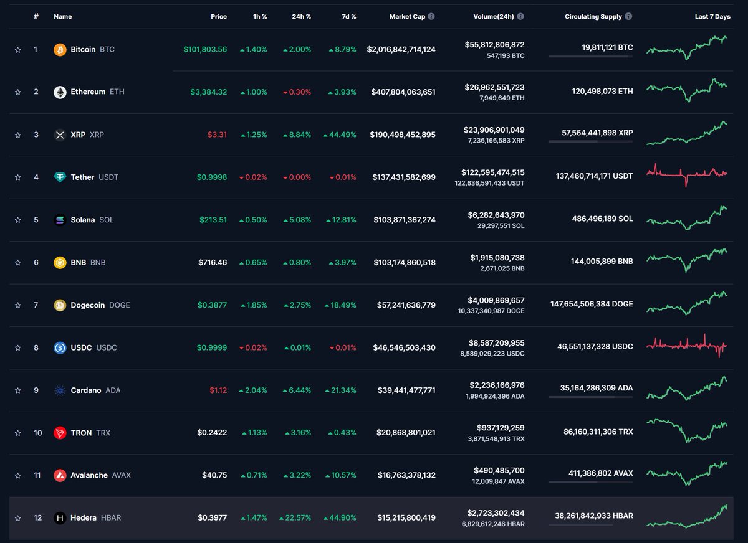Click the TRON coin logo icon

pos(60,433)
